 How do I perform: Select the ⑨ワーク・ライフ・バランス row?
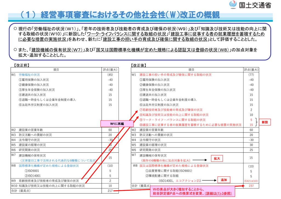tap(172, 120)
